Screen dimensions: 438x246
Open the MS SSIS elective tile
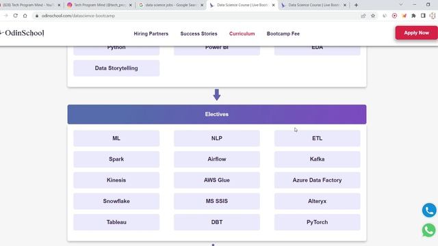tap(217, 201)
